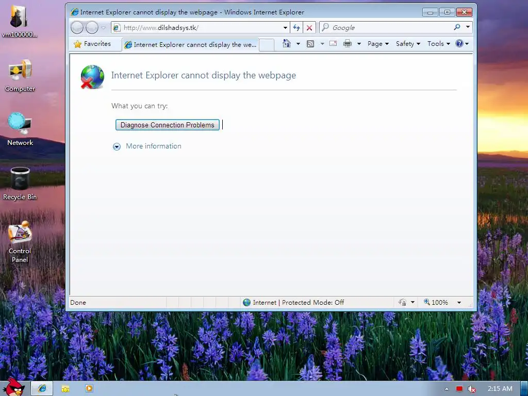Click the 2:15 AM system clock
The width and height of the screenshot is (528, 396).
click(500, 389)
